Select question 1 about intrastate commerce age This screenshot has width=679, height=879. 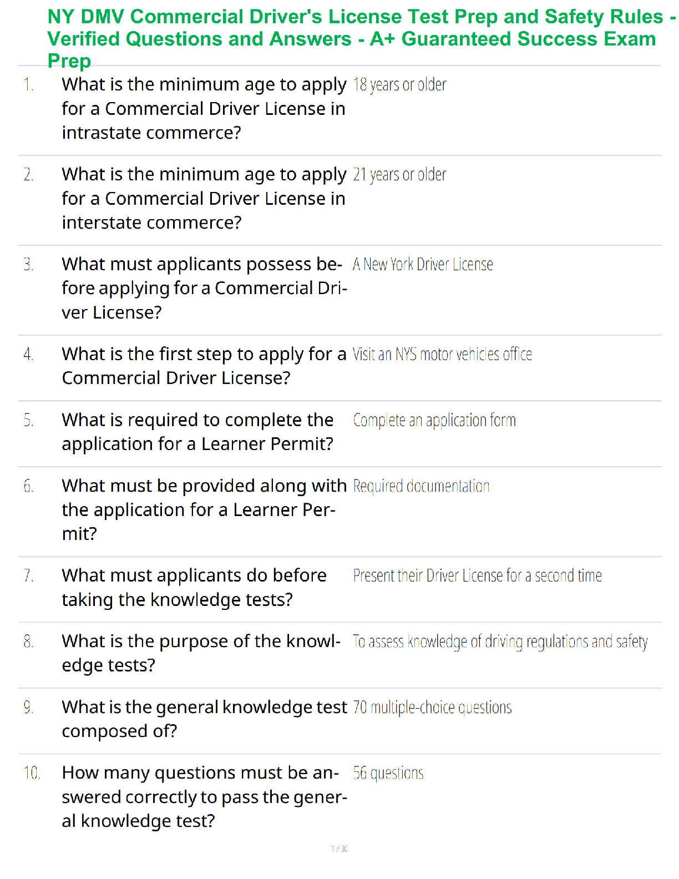[204, 109]
